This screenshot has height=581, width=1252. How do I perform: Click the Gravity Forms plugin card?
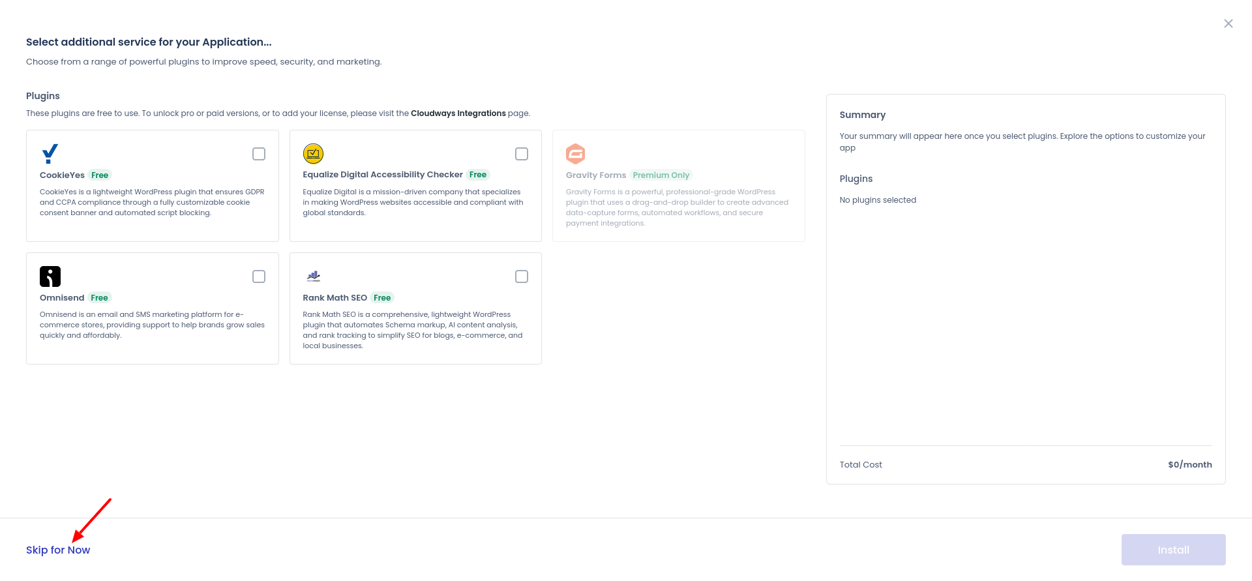click(679, 186)
